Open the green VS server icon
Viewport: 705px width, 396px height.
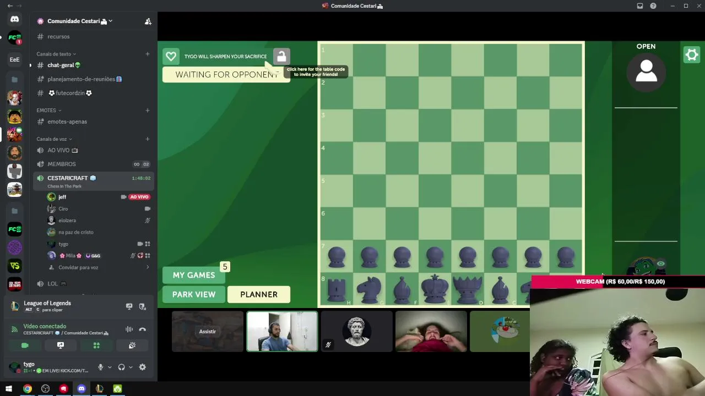[15, 266]
